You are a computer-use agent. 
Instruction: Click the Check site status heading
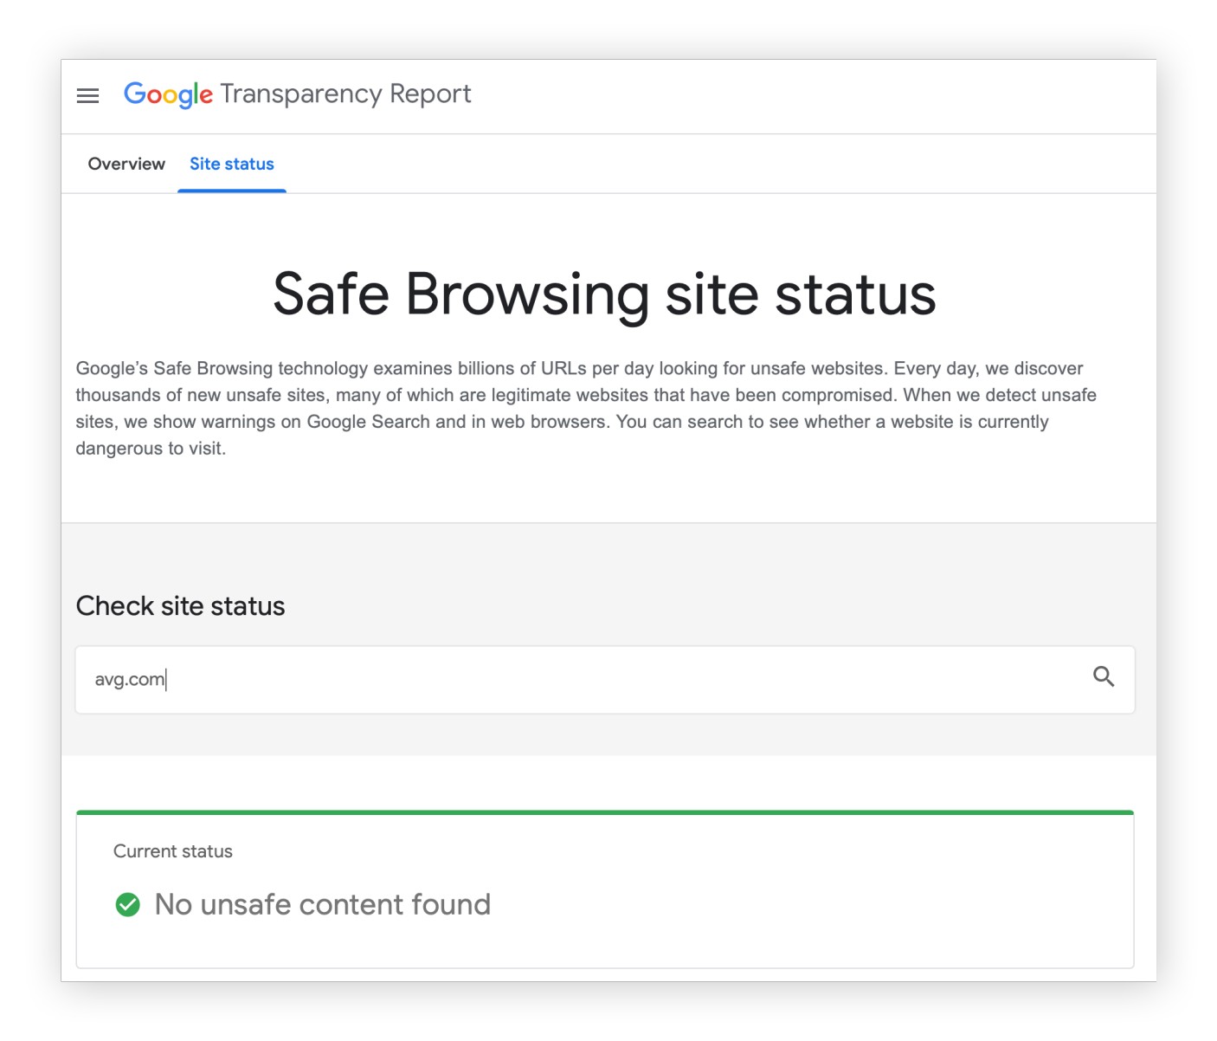click(x=180, y=605)
